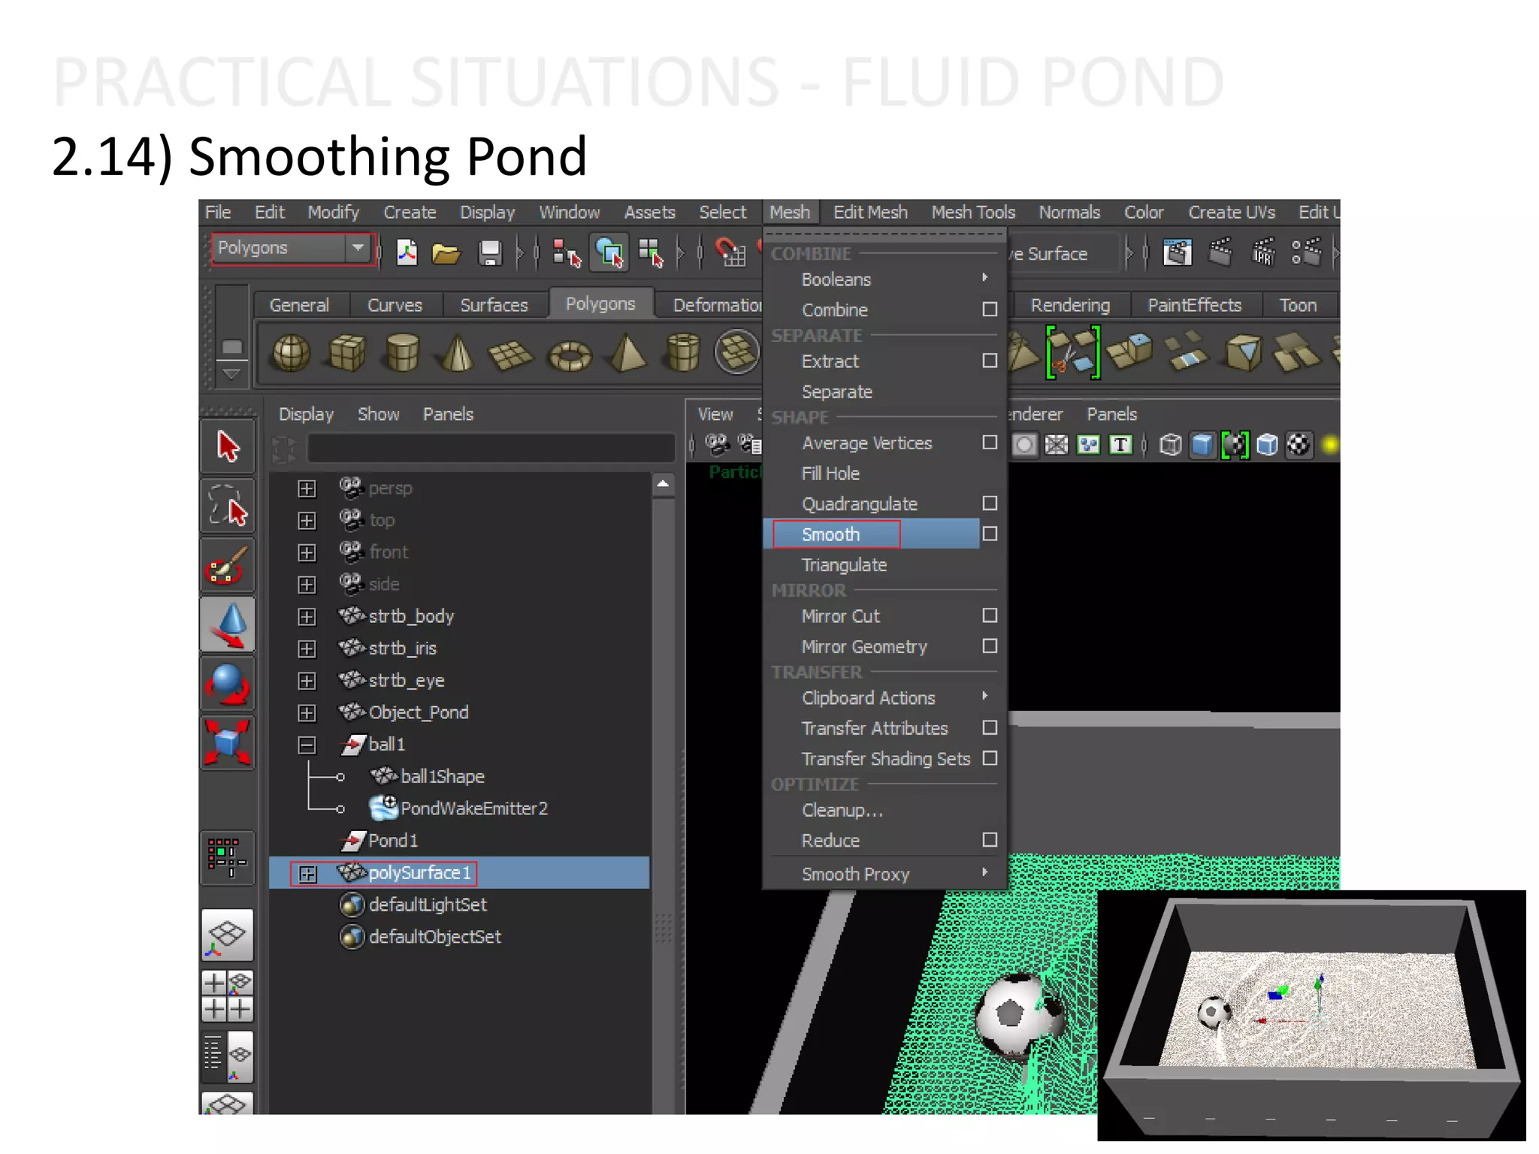Click the IPR render icon
The height and width of the screenshot is (1154, 1539).
click(1263, 252)
